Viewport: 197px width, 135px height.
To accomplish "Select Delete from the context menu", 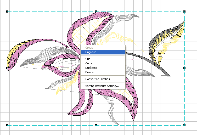I will tap(89, 72).
